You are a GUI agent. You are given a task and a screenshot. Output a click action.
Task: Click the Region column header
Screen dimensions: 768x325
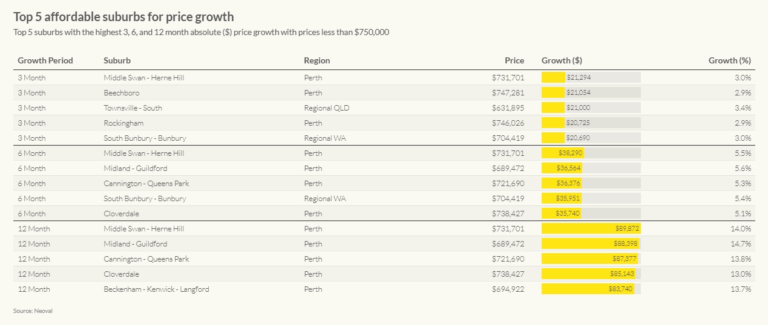(x=317, y=60)
